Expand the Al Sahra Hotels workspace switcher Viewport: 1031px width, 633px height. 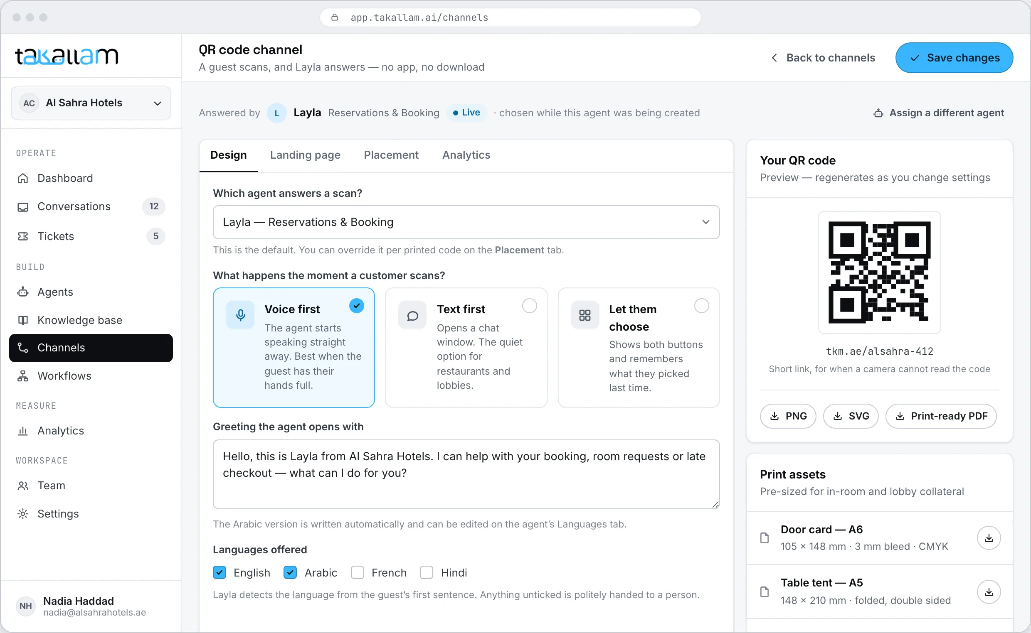[x=91, y=103]
